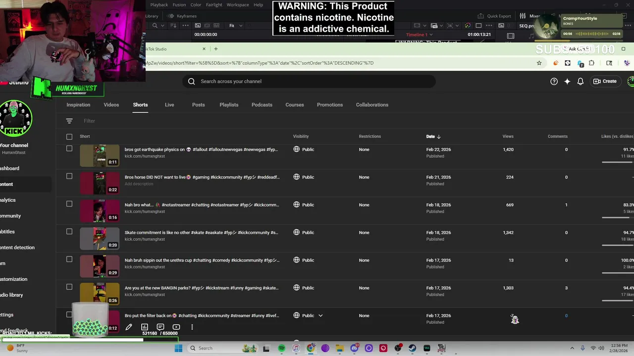Open the Fairlight menu in DaVinci Resolve
This screenshot has width=634, height=356.
[x=214, y=5]
